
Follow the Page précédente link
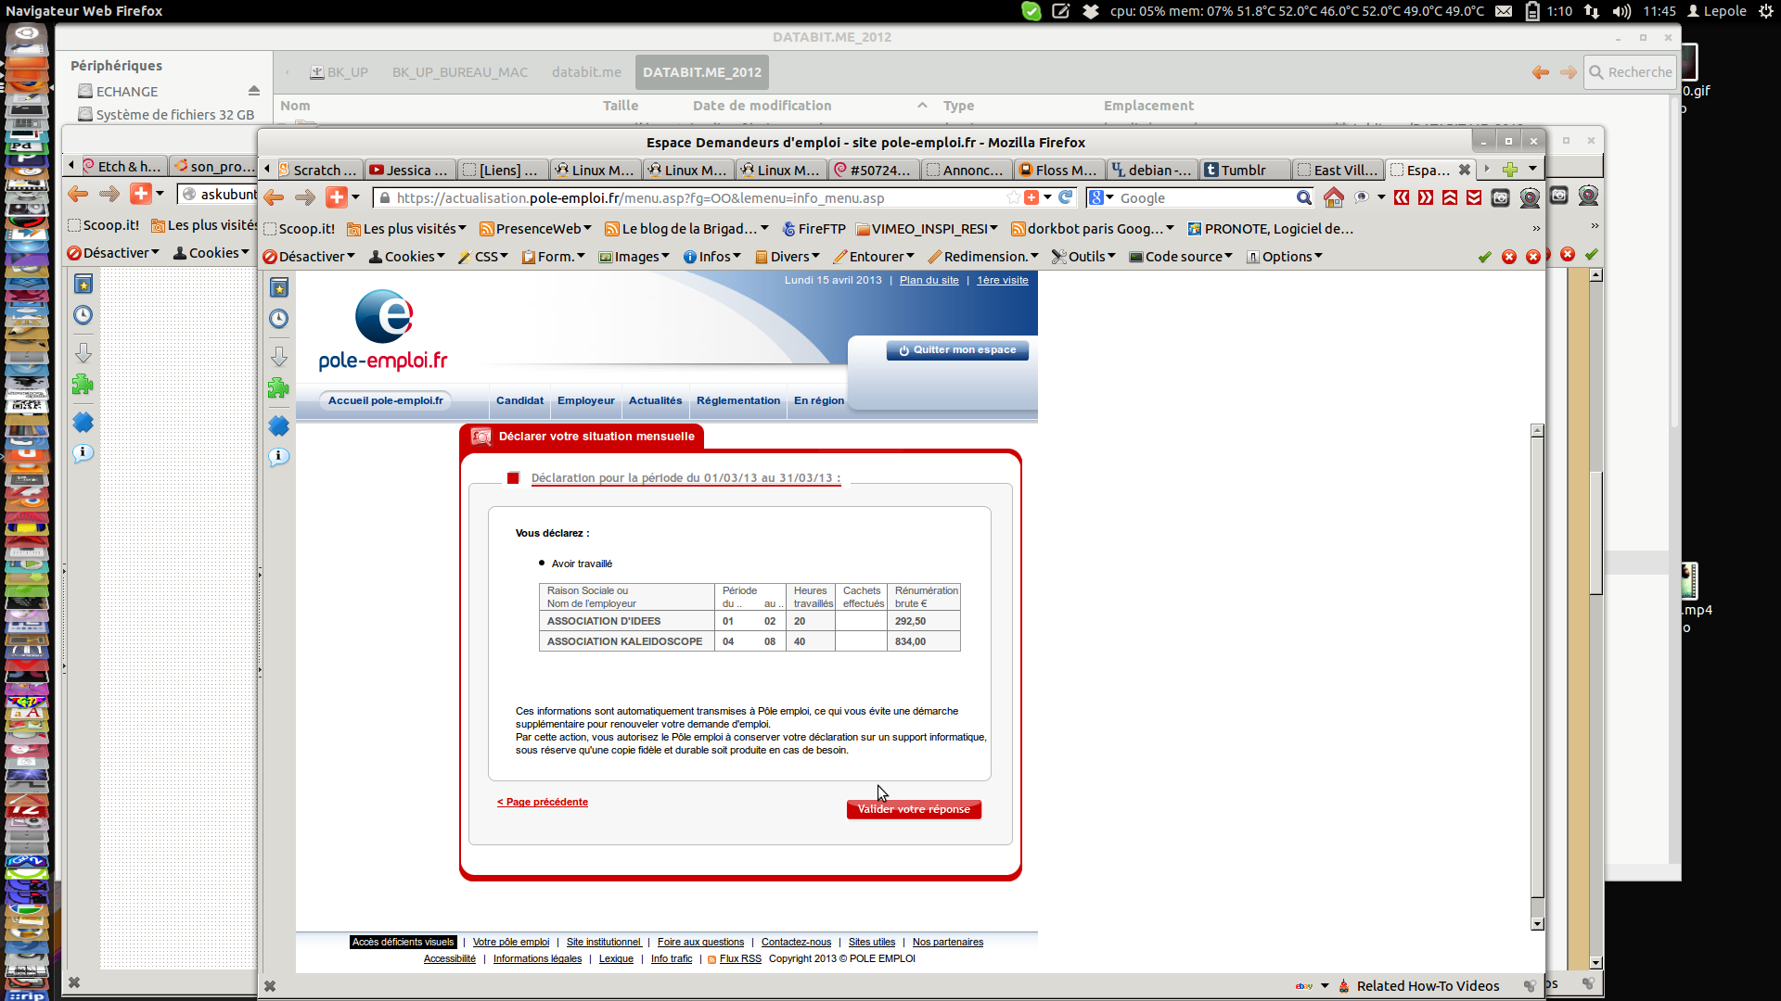(x=542, y=802)
